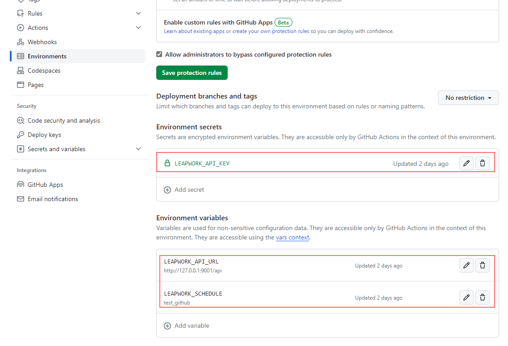508x346 pixels.
Task: Edit the LEAPWORK_API_URL variable with pencil icon
Action: 466,265
